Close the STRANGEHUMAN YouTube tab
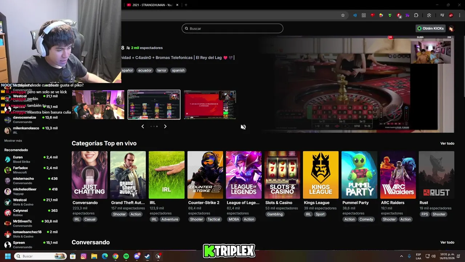Viewport: 465px width, 262px height. pyautogui.click(x=177, y=5)
